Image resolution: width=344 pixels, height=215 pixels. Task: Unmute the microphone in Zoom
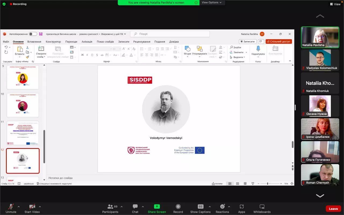click(11, 207)
